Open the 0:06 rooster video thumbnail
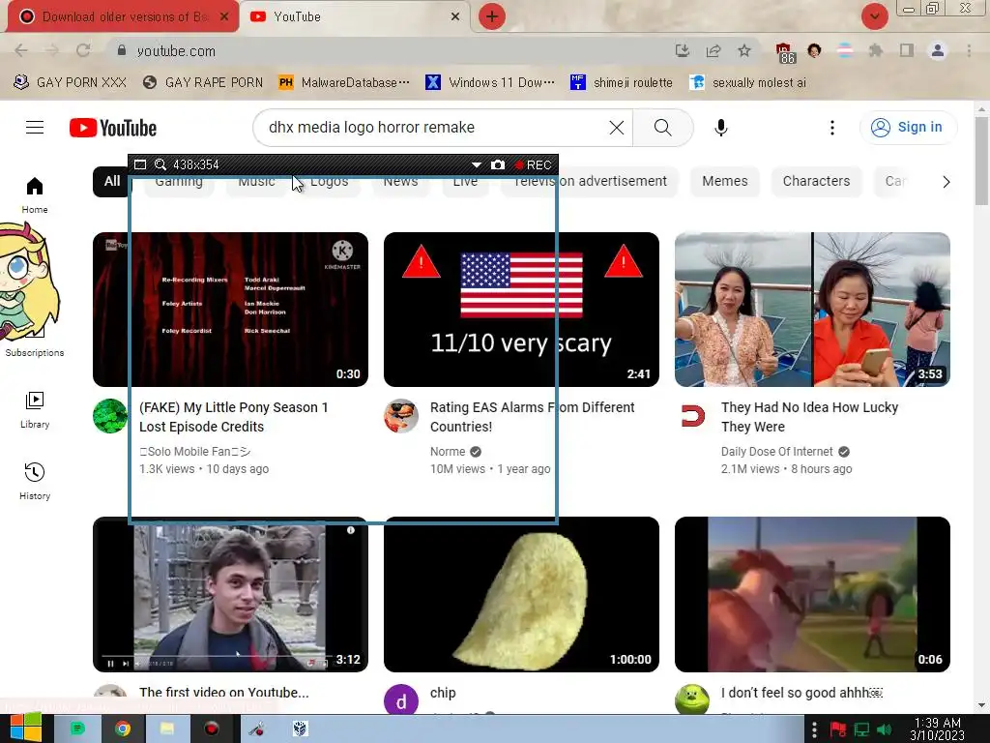The width and height of the screenshot is (990, 743). tap(812, 595)
